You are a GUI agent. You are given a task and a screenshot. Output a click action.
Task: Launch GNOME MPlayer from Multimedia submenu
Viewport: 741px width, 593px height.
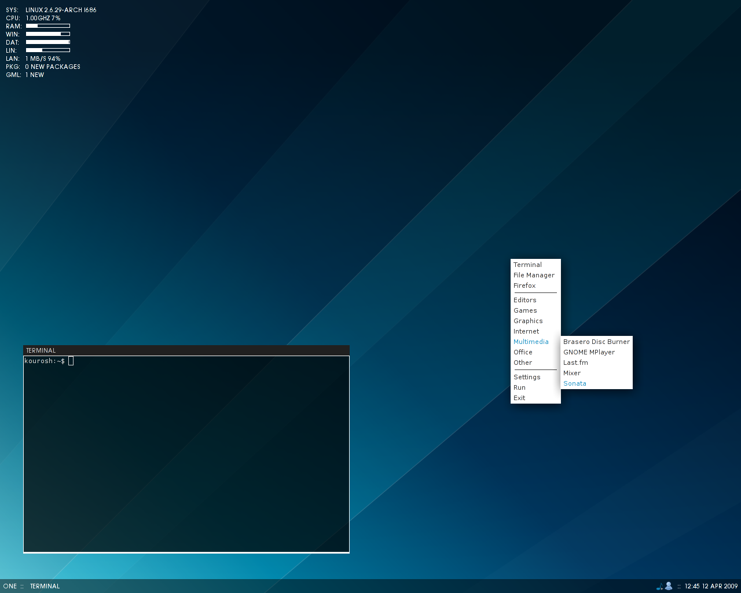(596, 352)
